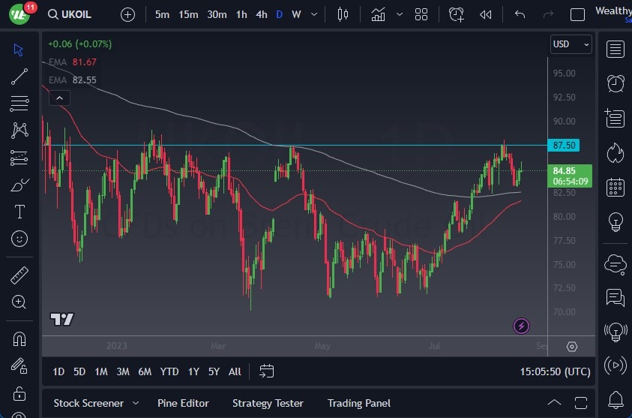Toggle magnet mode for drawings
Image resolution: width=632 pixels, height=418 pixels.
point(19,338)
